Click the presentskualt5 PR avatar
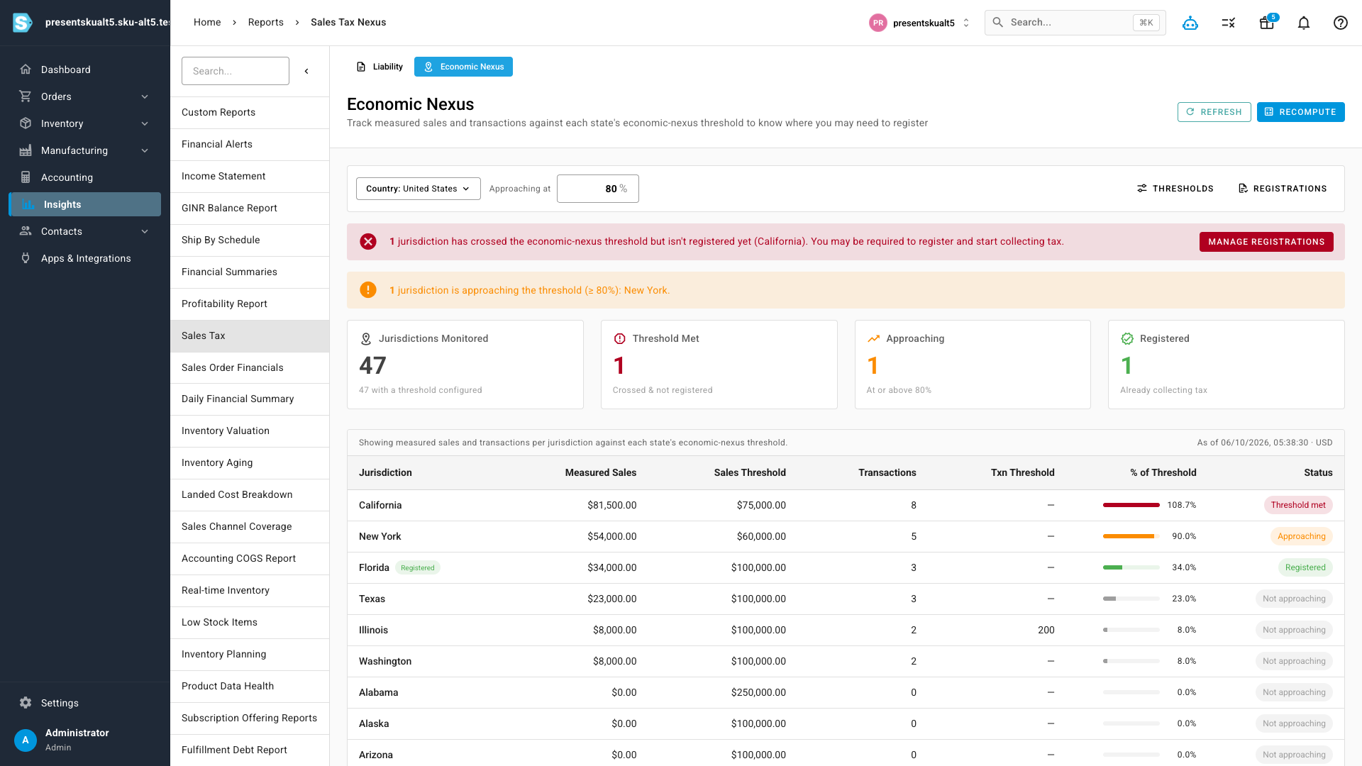 (878, 23)
